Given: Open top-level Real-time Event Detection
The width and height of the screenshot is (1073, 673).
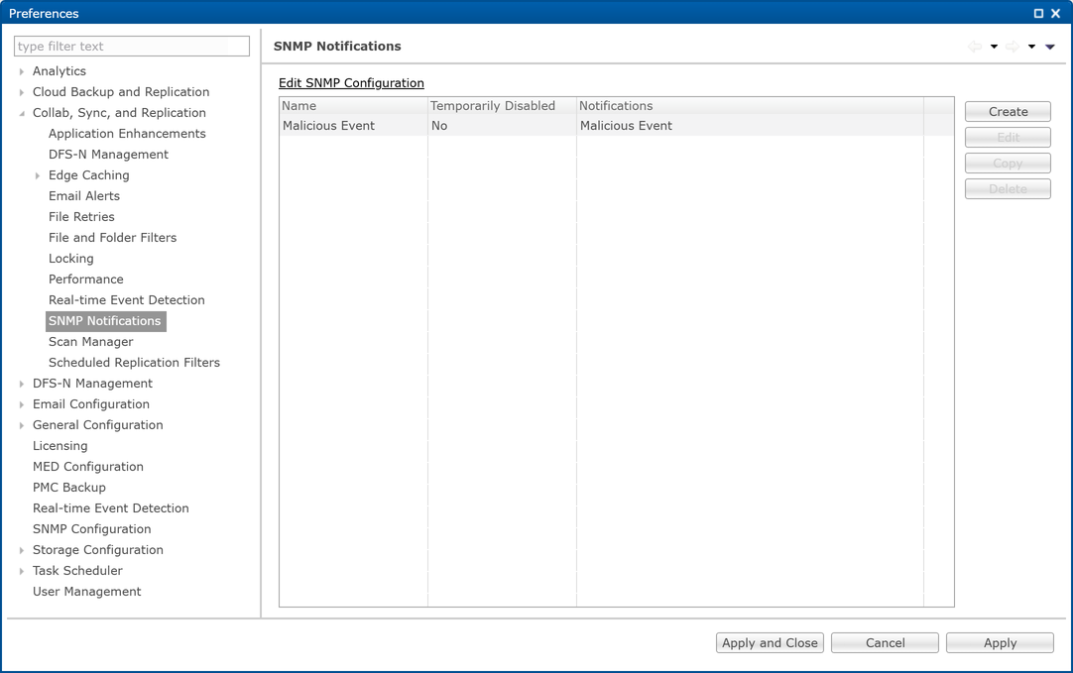Looking at the screenshot, I should 111,508.
